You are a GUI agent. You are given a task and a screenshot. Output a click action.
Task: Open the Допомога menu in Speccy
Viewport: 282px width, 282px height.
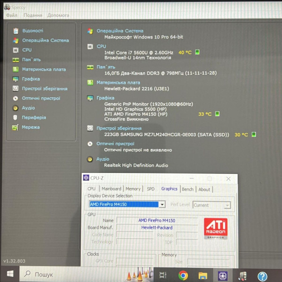click(58, 16)
